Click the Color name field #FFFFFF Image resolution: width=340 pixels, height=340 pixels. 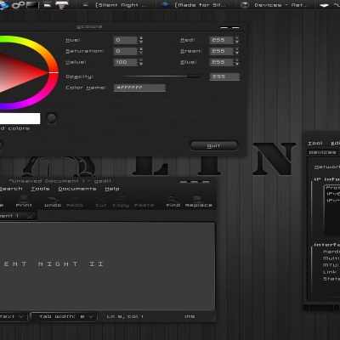[139, 88]
